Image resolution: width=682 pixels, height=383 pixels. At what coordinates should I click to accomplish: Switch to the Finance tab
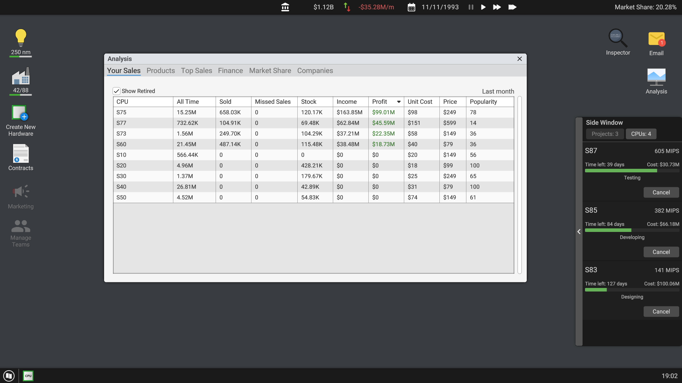click(x=230, y=71)
